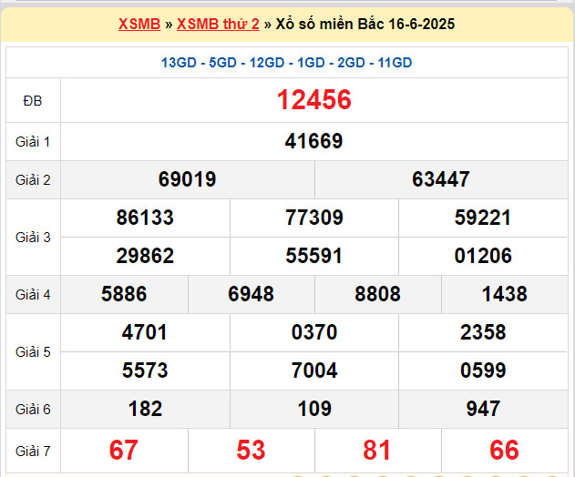Select Giải 3 number 59221
Image resolution: width=575 pixels, height=477 pixels.
(483, 218)
